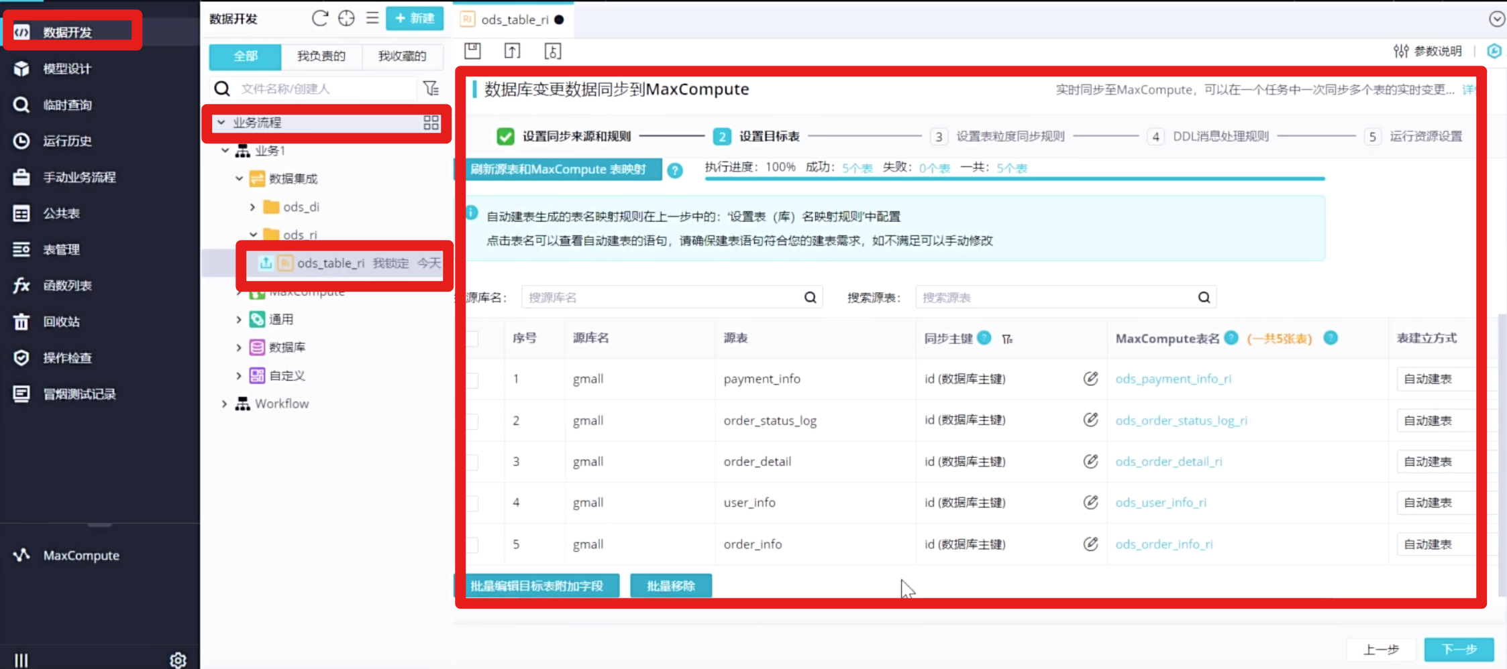This screenshot has width=1507, height=669.
Task: Click the ods_table_ri editor tab
Action: [514, 19]
